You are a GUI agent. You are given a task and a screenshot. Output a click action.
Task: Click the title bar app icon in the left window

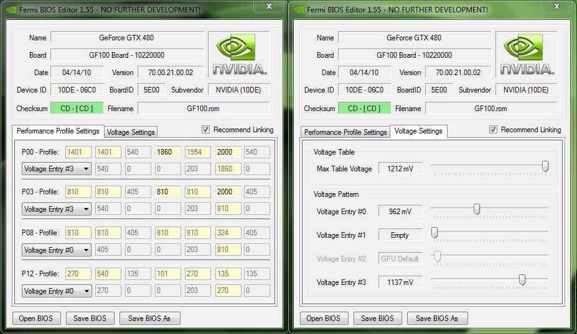(x=11, y=10)
